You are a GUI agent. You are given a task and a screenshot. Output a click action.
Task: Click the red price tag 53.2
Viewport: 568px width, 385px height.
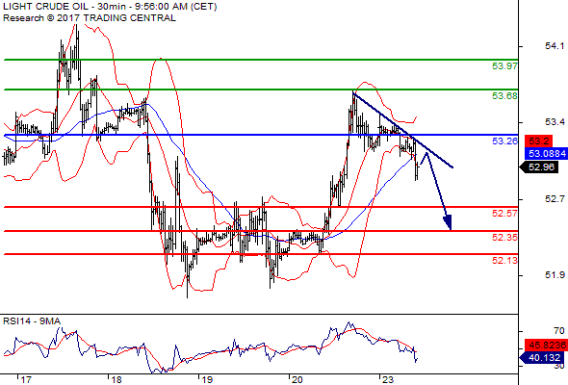538,141
